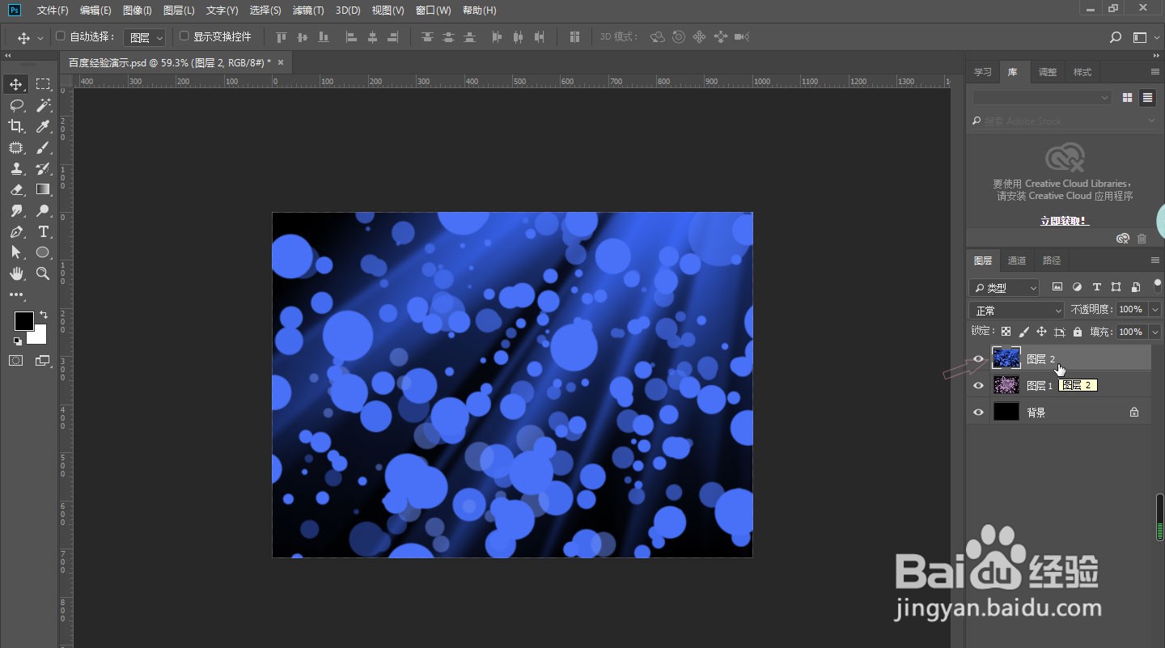The height and width of the screenshot is (648, 1165).
Task: Open the fill (填充) slider dropdown arrow
Action: pos(1155,332)
